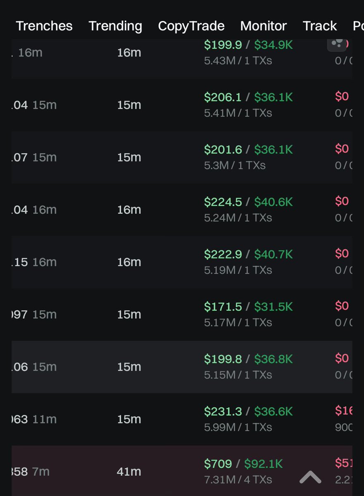Open the $171.5 / $31.5K trade entry
The image size is (364, 496).
[248, 306]
